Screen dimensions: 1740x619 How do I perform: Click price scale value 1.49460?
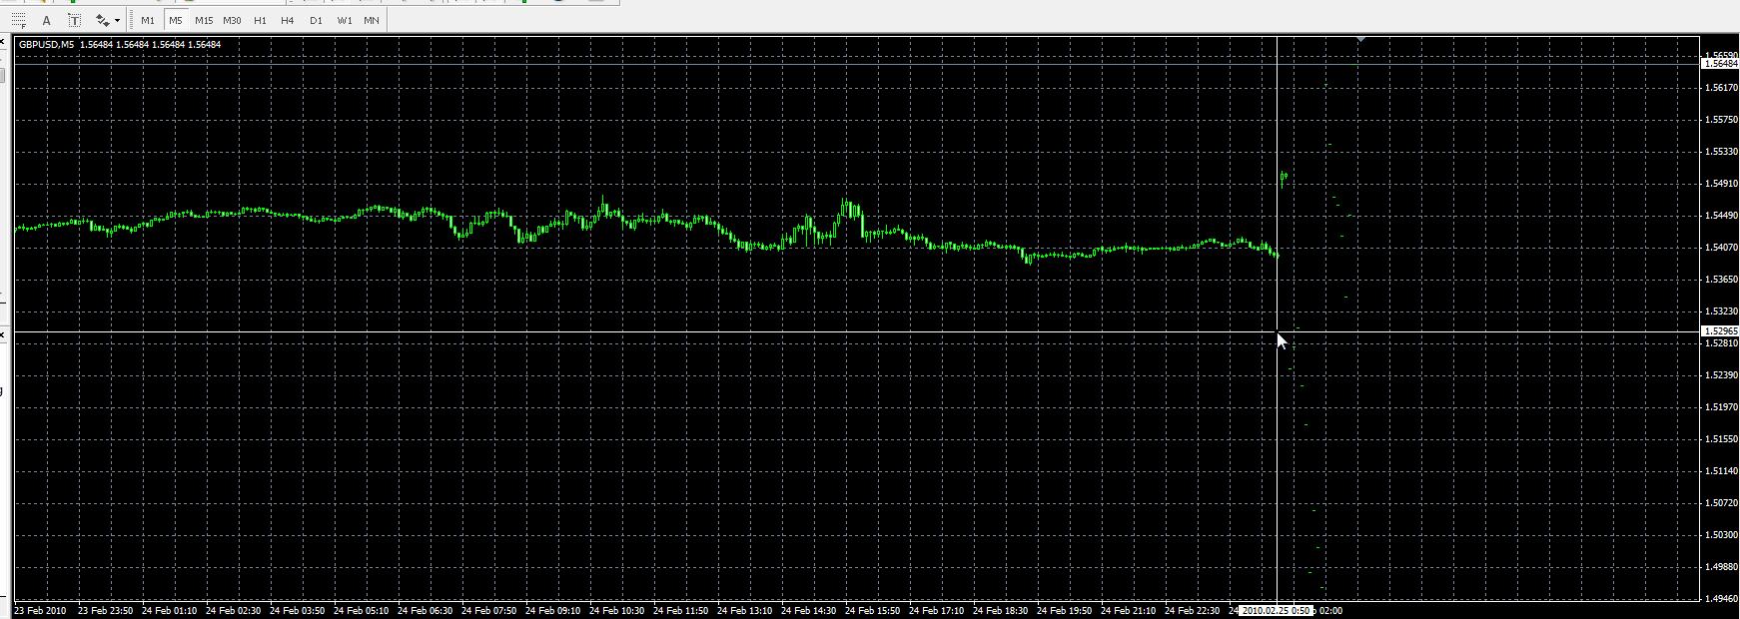coord(1721,599)
